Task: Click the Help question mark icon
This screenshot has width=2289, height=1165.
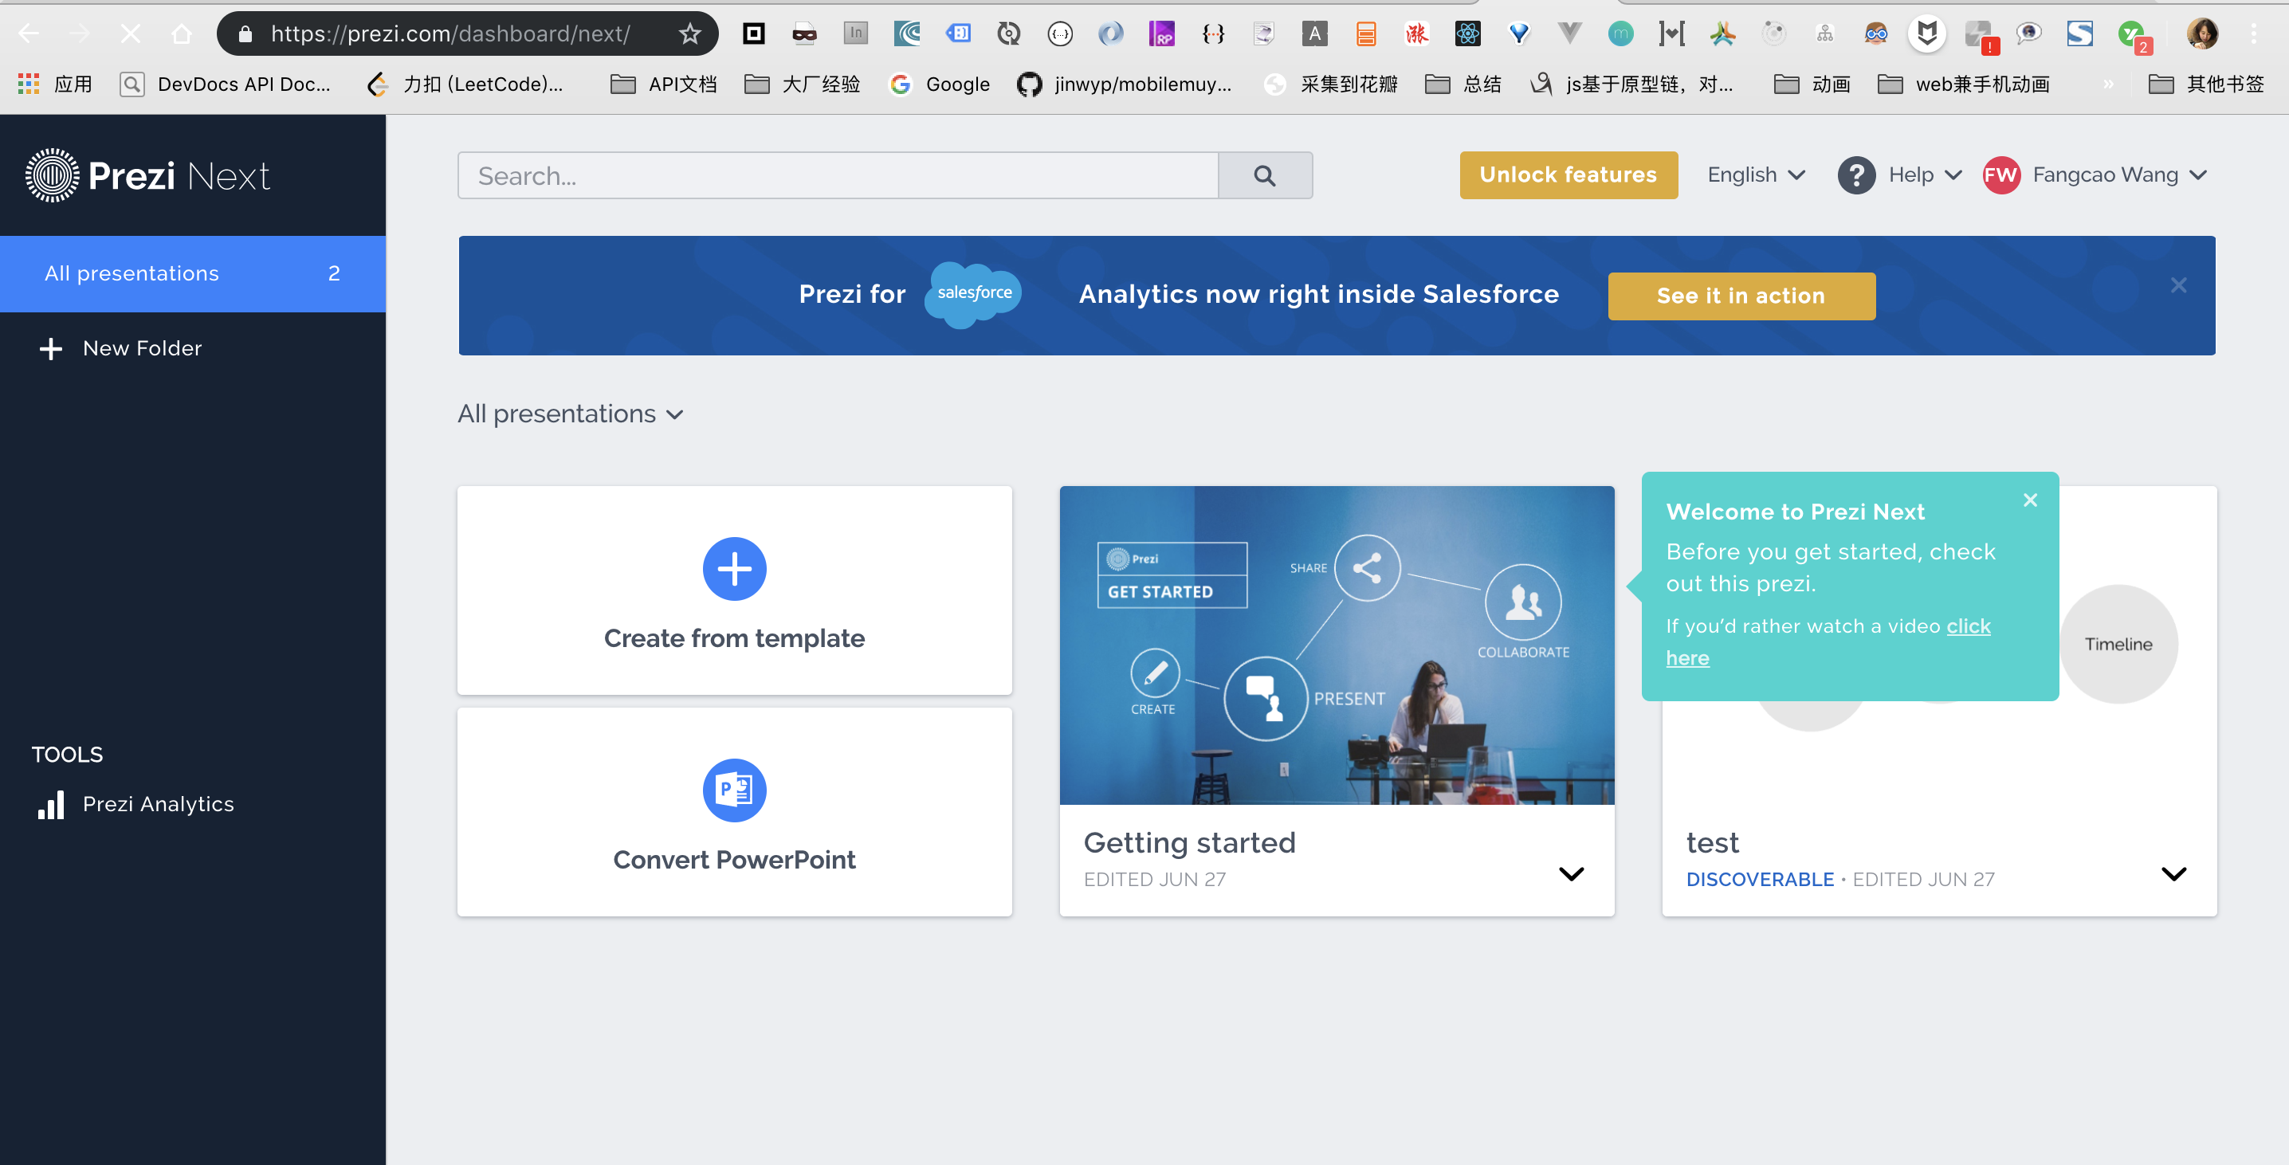Action: pos(1855,175)
